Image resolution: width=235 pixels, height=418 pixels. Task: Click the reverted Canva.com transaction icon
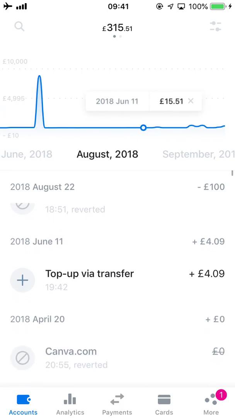pos(22,358)
